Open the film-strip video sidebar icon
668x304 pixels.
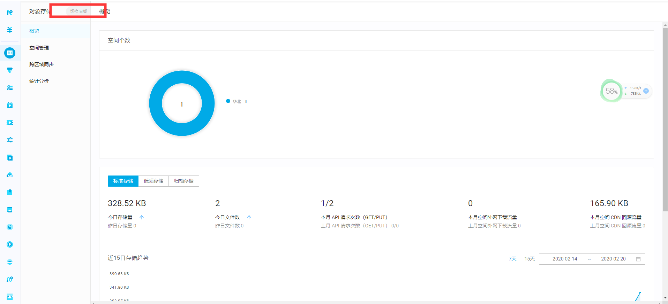(x=10, y=123)
